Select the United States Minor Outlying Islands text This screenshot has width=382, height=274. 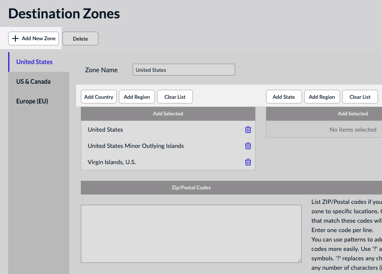(x=136, y=146)
